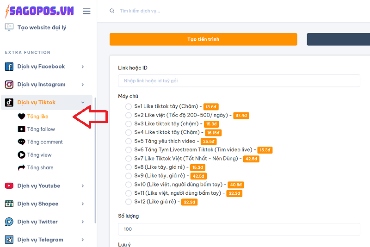Click the Tạo tiến trình button
The height and width of the screenshot is (247, 370).
[x=203, y=39]
